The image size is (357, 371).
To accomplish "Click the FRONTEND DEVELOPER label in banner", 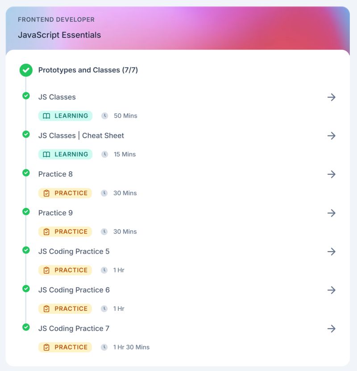I will click(56, 20).
